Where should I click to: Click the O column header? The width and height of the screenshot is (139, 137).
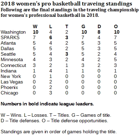point(116,26)
